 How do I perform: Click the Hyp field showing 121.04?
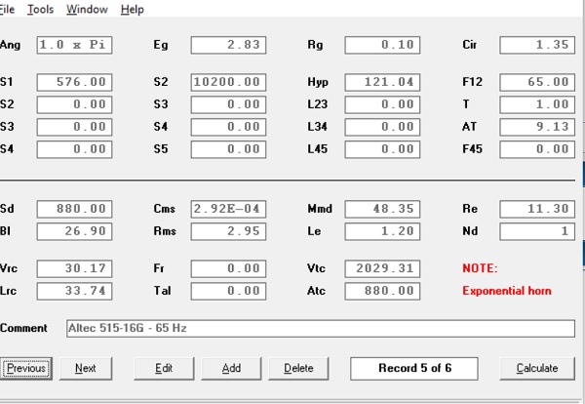(x=382, y=82)
